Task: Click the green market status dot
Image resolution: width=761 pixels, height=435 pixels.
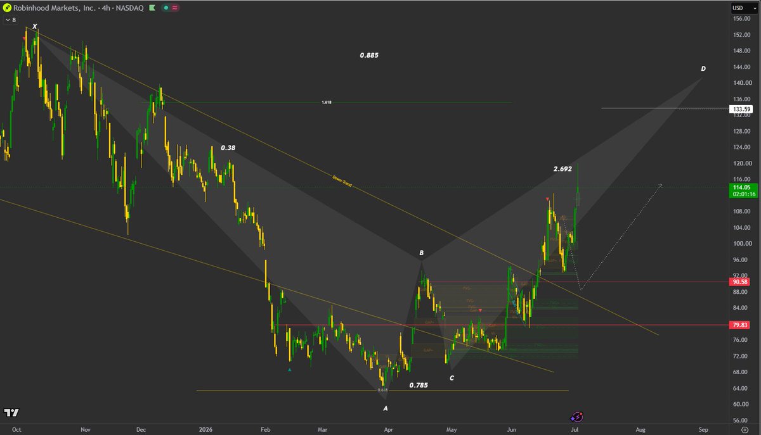Action: coord(166,8)
